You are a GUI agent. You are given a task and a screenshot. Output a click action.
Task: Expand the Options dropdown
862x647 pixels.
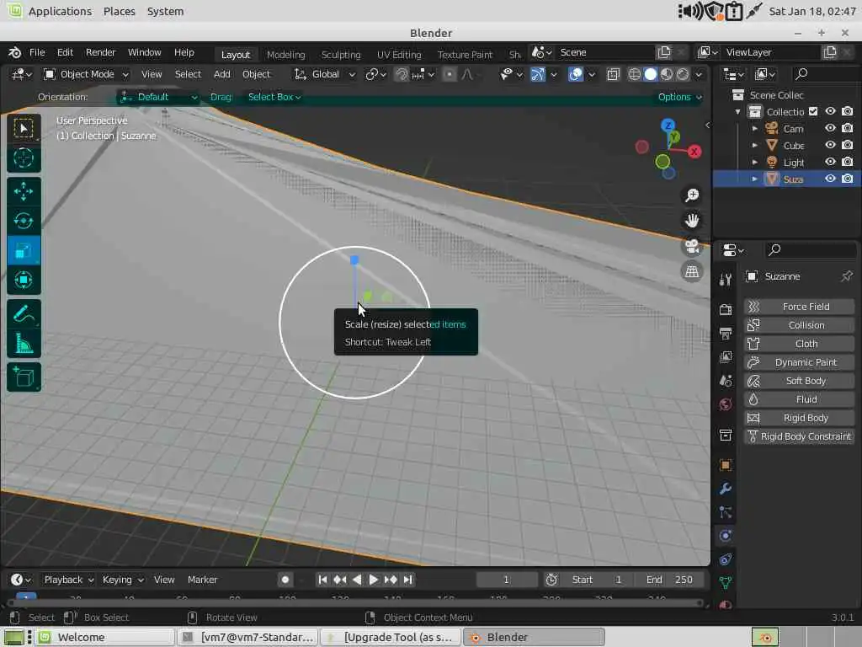pos(680,97)
